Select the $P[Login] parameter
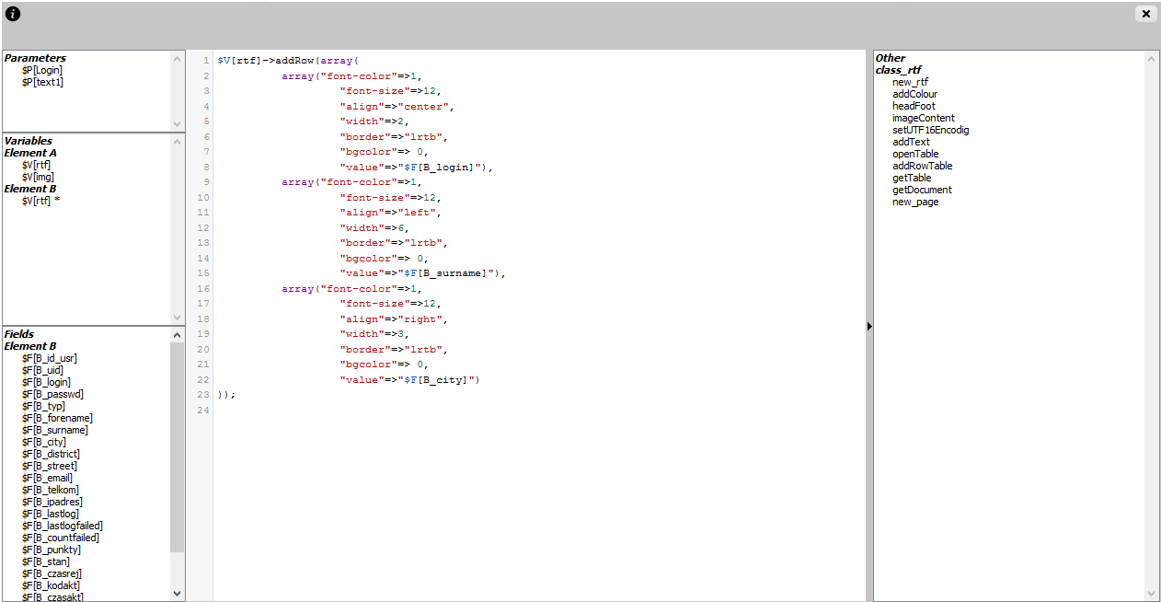The width and height of the screenshot is (1161, 602). pos(42,70)
